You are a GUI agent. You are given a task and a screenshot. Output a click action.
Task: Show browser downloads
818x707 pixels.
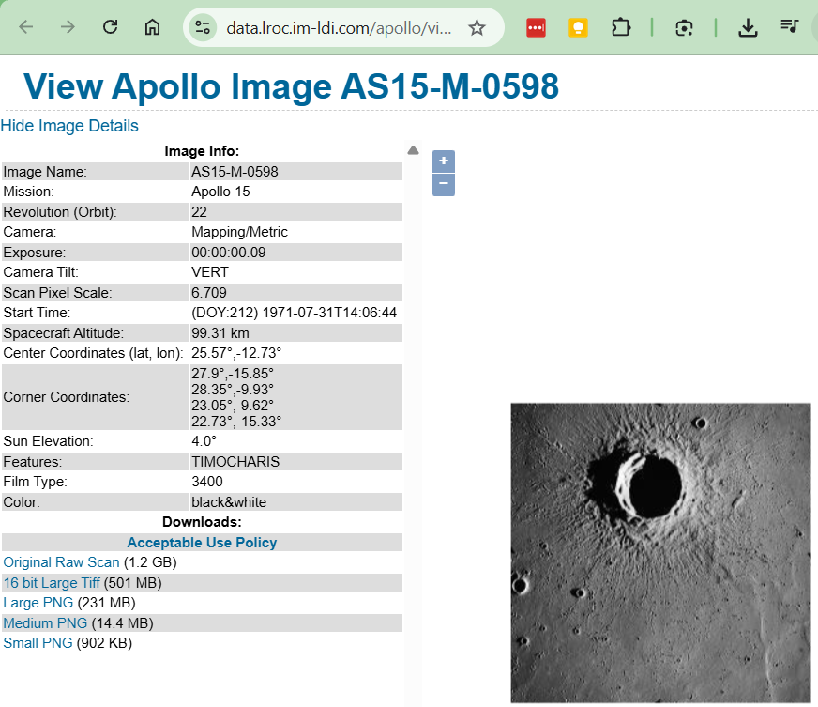748,27
